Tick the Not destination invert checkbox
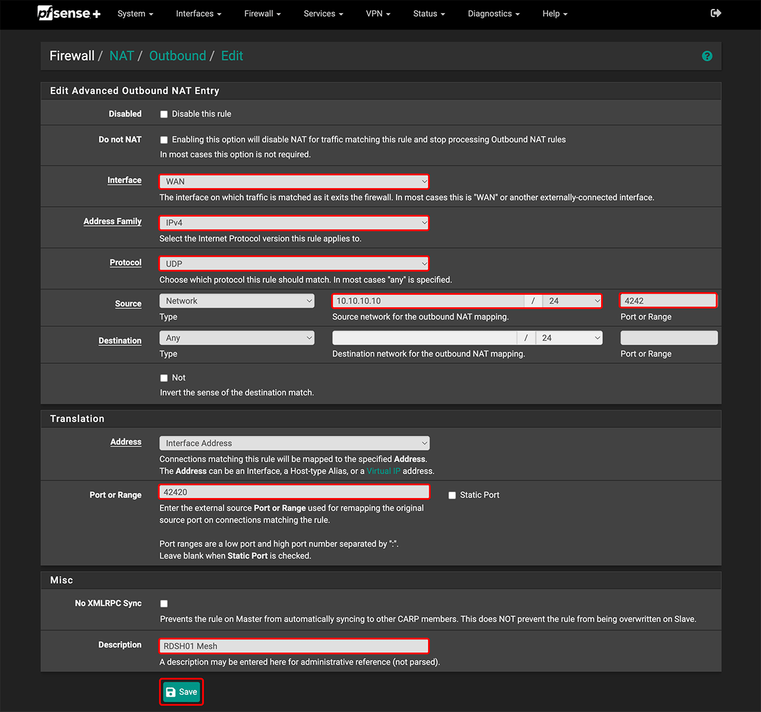This screenshot has height=712, width=761. point(164,378)
